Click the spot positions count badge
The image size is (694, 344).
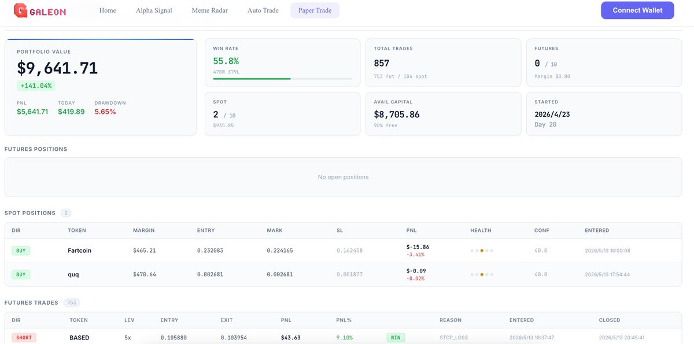coord(65,213)
